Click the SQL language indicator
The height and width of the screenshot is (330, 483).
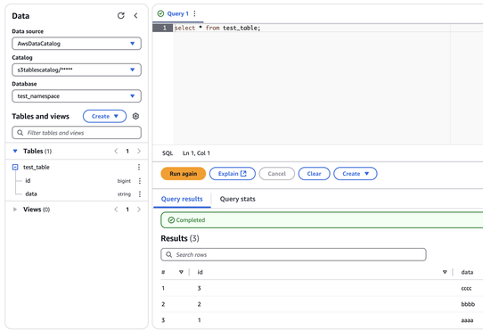[168, 153]
